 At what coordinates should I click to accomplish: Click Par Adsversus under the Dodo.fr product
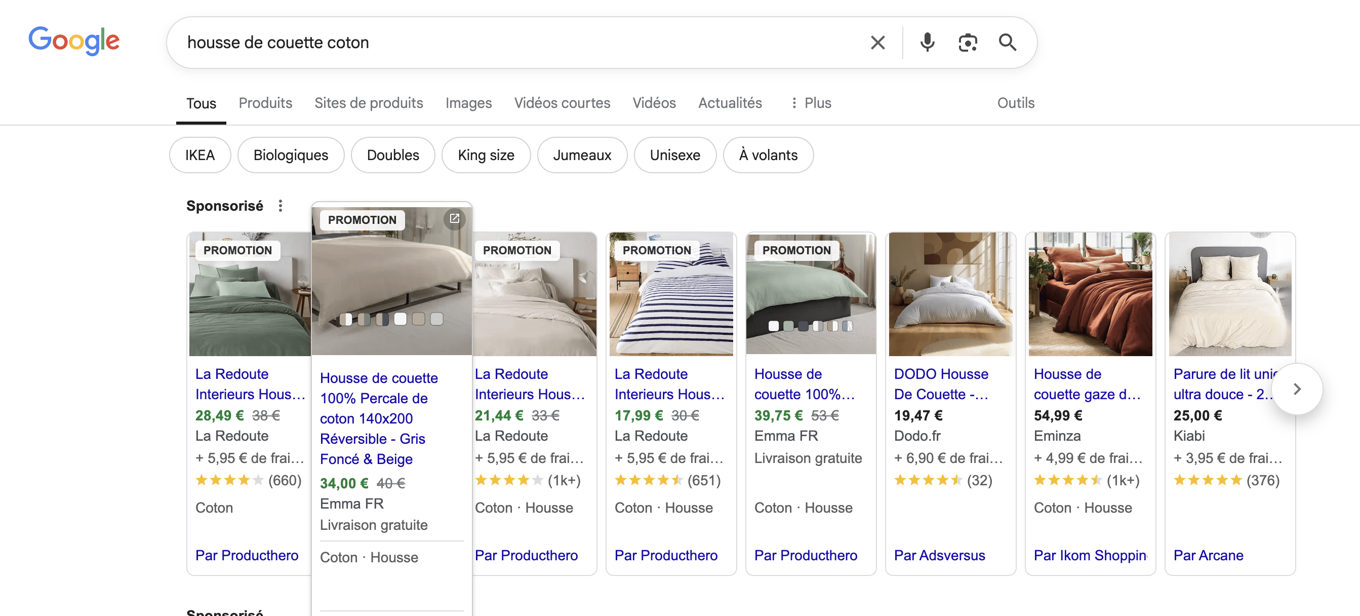click(939, 555)
